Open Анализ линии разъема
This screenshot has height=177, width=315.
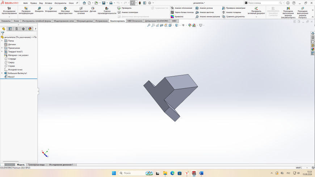(208, 17)
